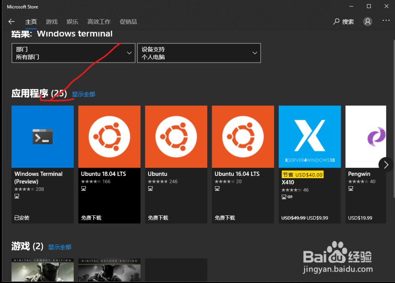
Task: Switch to the 主页 tab
Action: click(31, 22)
